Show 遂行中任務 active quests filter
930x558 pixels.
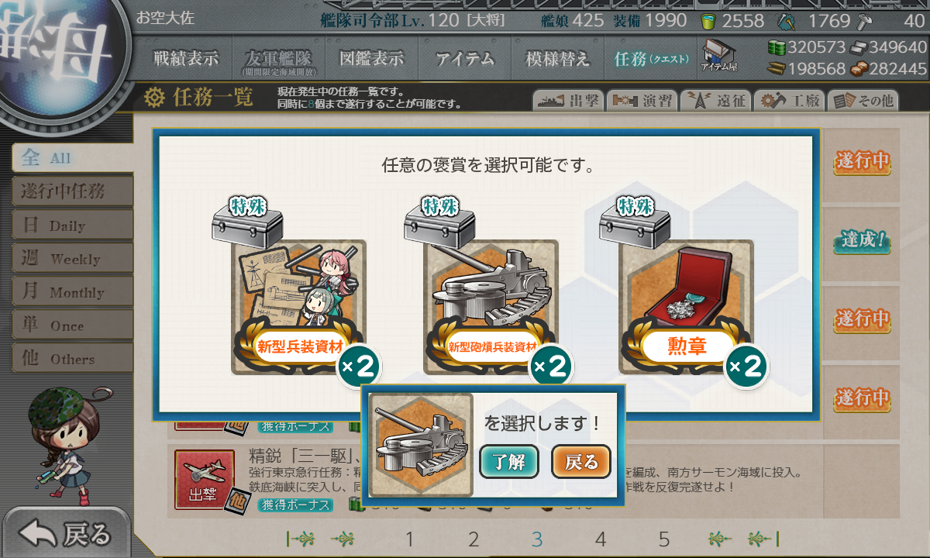72,191
